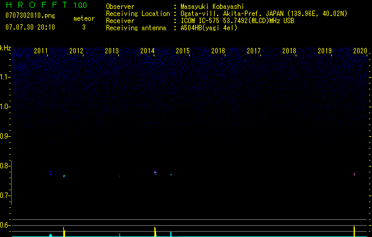Select the Ogata-vill. Akita-Pref. JAPAN location text

pyautogui.click(x=264, y=14)
